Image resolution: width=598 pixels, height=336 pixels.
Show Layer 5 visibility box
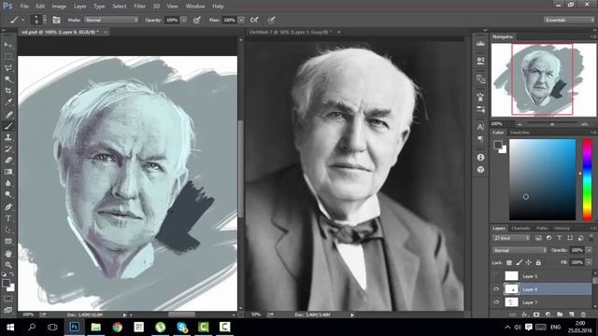[496, 276]
